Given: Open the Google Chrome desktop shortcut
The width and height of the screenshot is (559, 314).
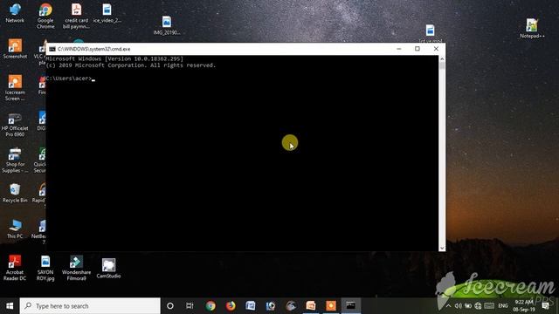Looking at the screenshot, I should [x=45, y=16].
